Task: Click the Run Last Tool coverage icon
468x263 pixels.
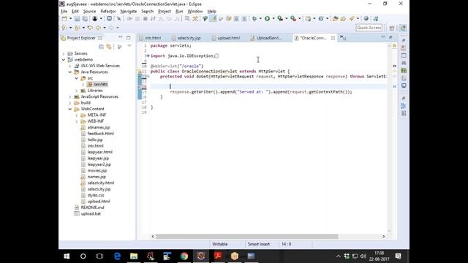Action: click(x=280, y=18)
